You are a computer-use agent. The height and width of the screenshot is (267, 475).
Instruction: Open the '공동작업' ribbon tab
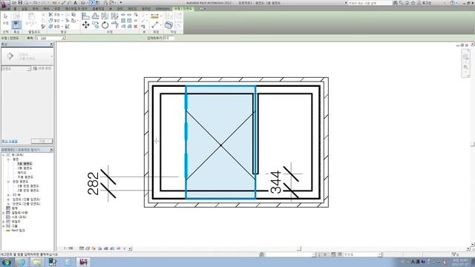point(98,9)
